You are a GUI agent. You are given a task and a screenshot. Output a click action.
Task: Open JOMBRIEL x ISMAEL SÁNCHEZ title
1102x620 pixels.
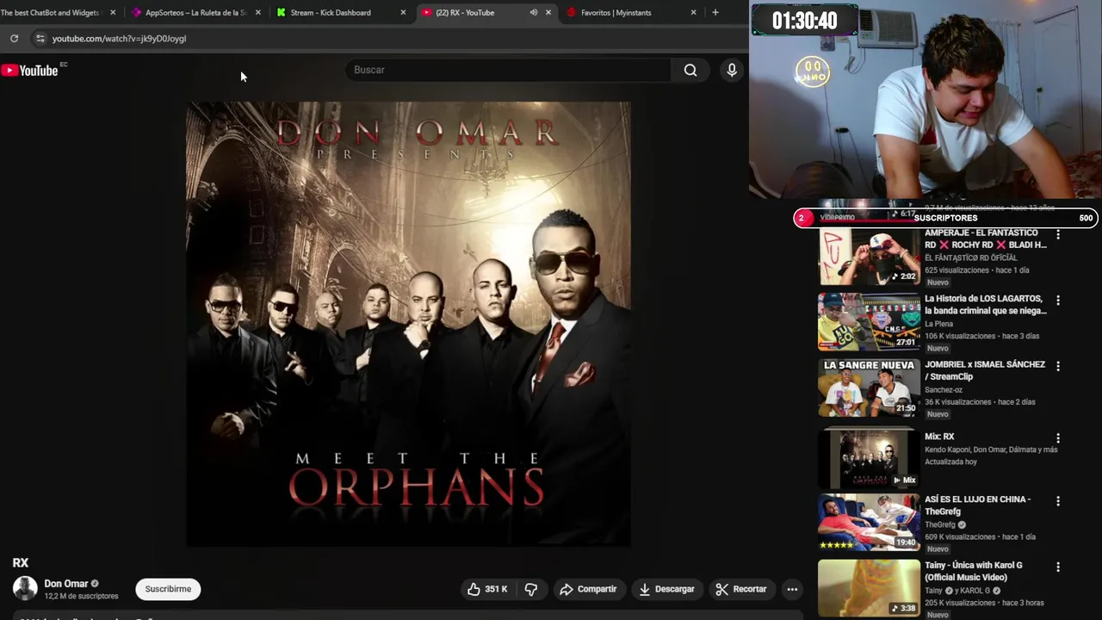tap(985, 370)
